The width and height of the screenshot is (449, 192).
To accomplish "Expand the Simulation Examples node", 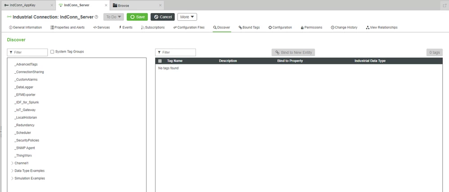I will pos(12,178).
